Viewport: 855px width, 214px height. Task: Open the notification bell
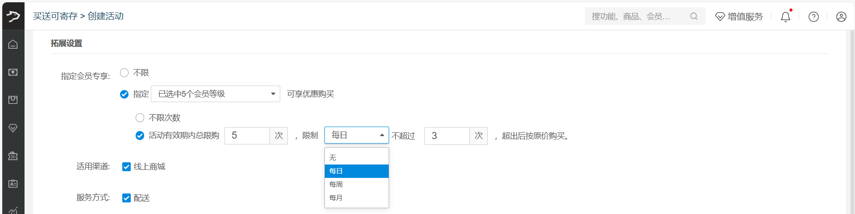(785, 16)
